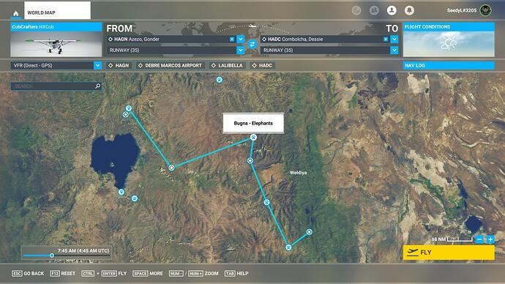
Task: Open the VFR Direct GPS flight plan dropdown
Action: coord(56,65)
